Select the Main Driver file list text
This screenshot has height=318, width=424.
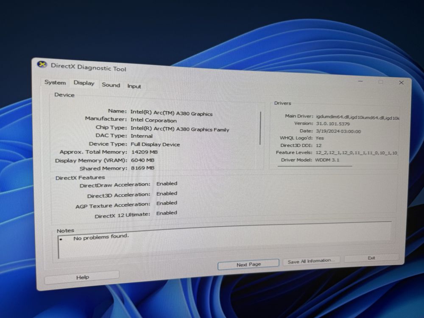[x=357, y=117]
